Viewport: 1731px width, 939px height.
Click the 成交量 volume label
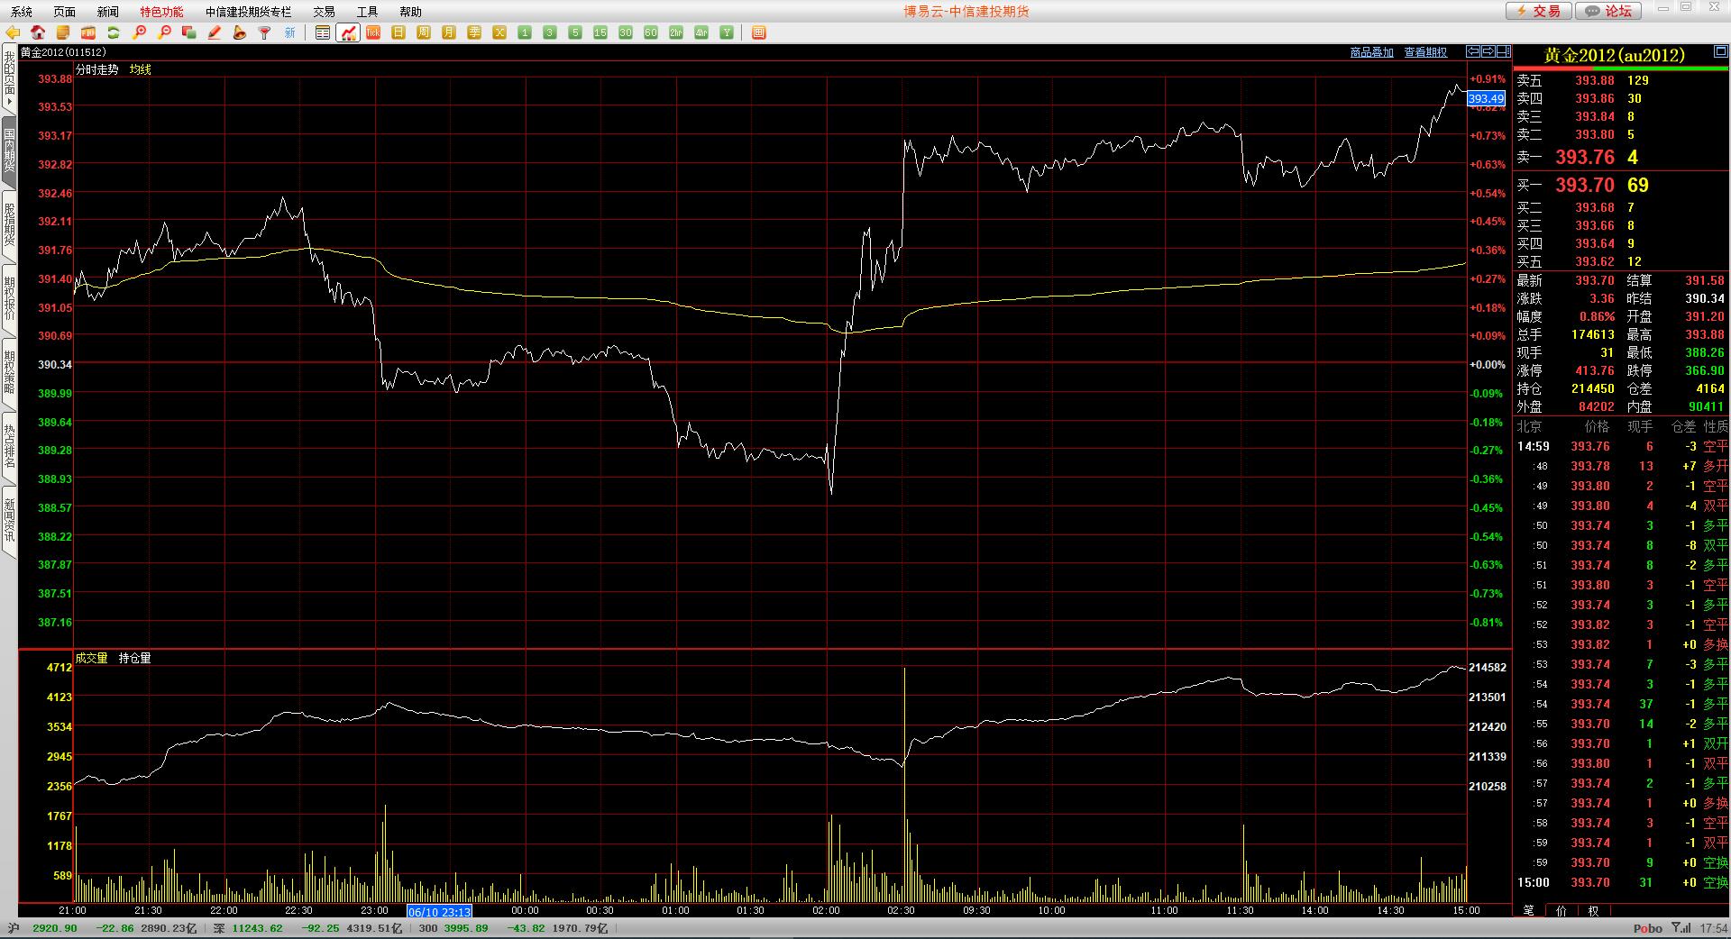click(91, 658)
